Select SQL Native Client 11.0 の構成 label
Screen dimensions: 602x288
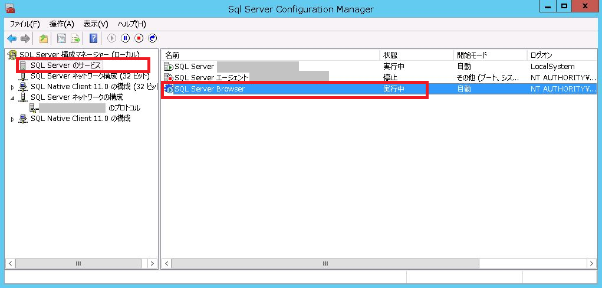click(81, 119)
